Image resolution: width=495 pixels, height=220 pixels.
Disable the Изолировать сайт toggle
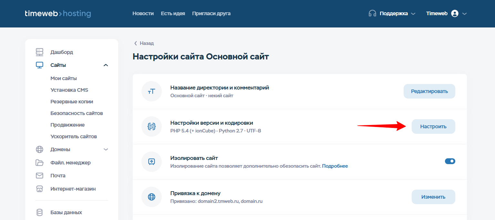pyautogui.click(x=450, y=161)
